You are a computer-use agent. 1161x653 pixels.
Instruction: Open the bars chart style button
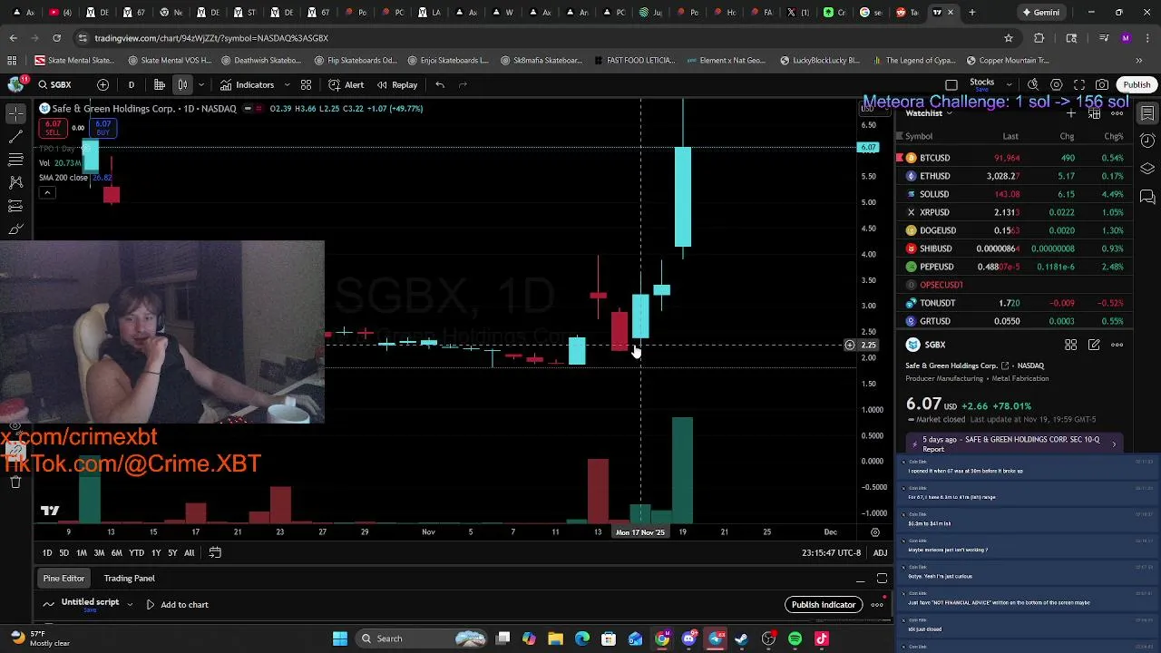(x=159, y=84)
